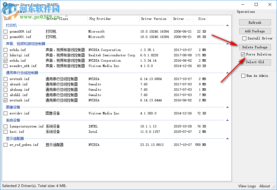Click the Delete Package button
Image resolution: width=277 pixels, height=190 pixels.
click(x=255, y=47)
